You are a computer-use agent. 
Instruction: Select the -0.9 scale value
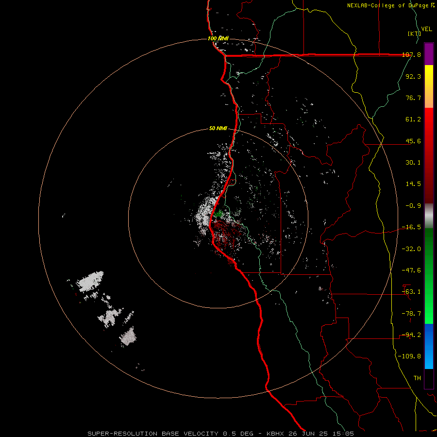click(x=413, y=206)
